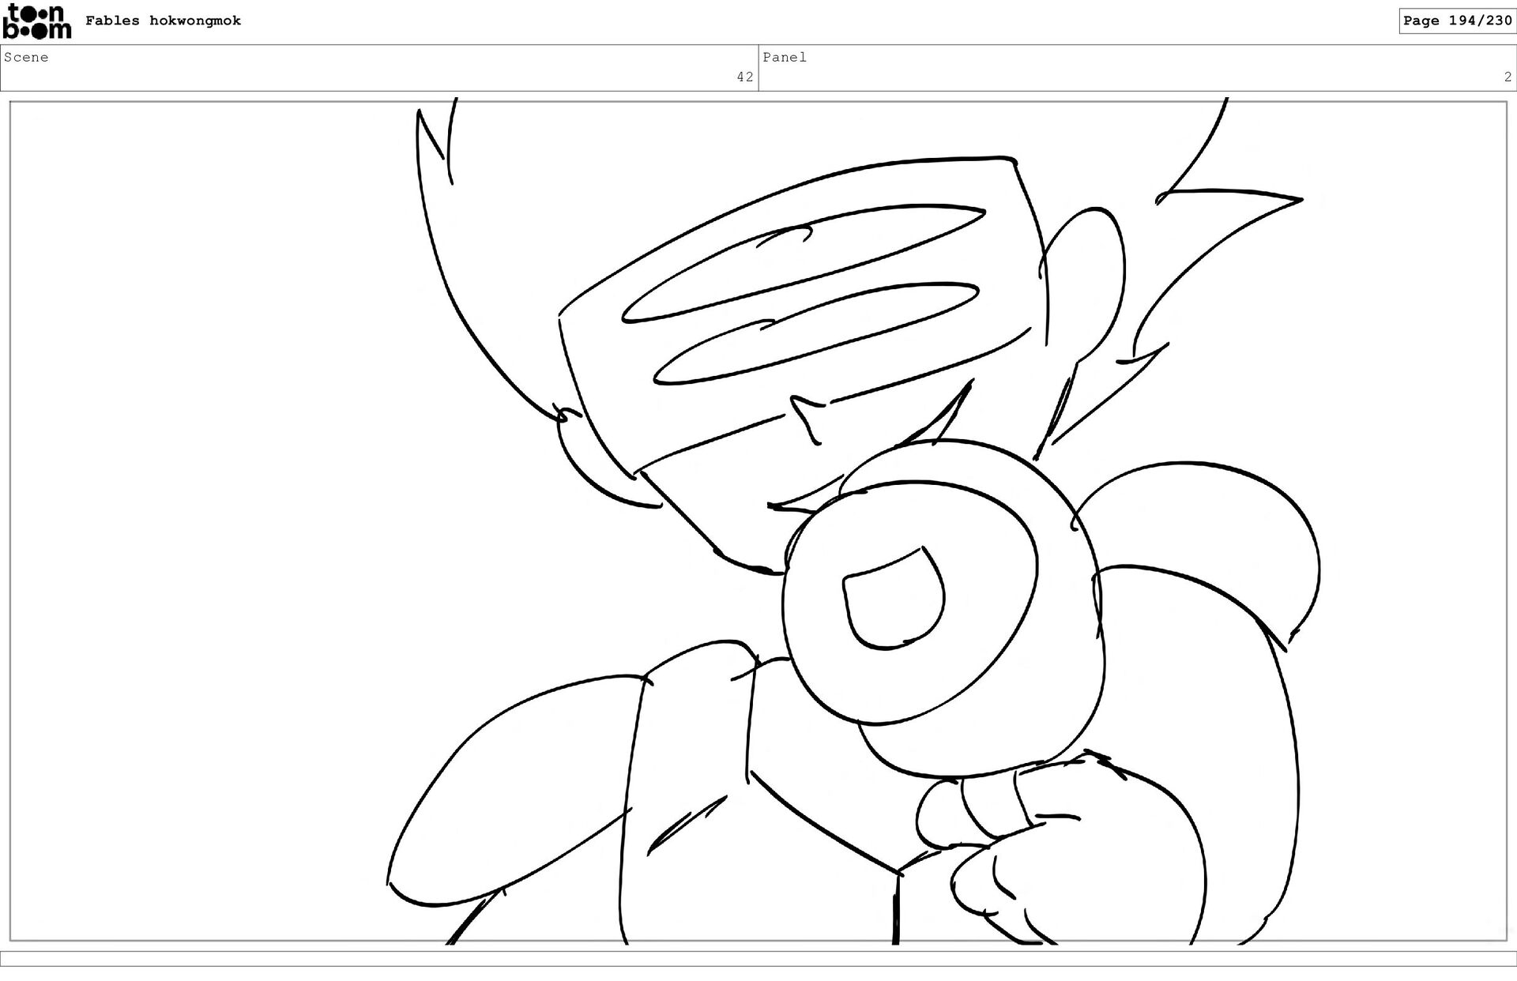The height and width of the screenshot is (981, 1517).
Task: Select the Scene header label
Action: click(26, 57)
